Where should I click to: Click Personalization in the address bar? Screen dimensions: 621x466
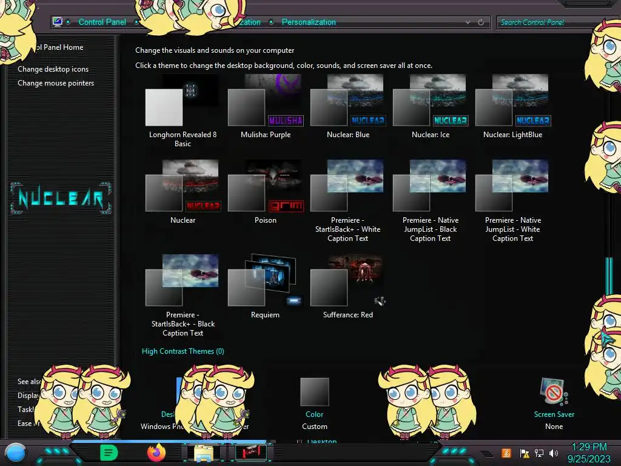click(x=309, y=22)
